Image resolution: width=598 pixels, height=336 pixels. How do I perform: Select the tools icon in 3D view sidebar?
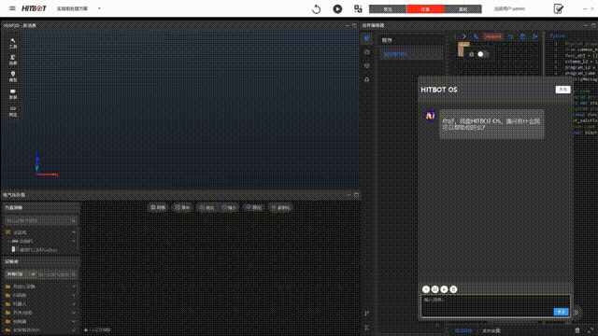tap(13, 43)
